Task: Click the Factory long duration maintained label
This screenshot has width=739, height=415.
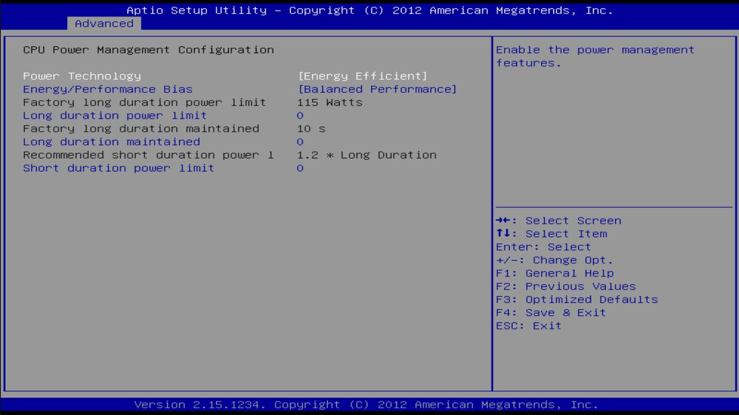Action: point(141,129)
